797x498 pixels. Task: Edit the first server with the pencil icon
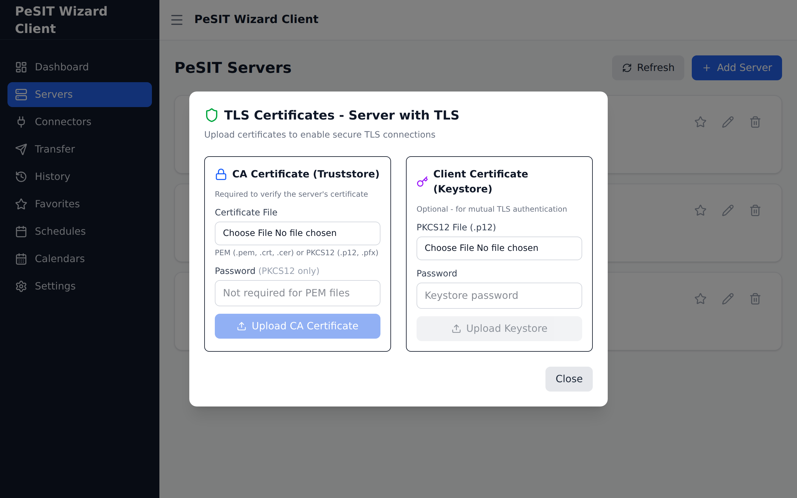[728, 122]
